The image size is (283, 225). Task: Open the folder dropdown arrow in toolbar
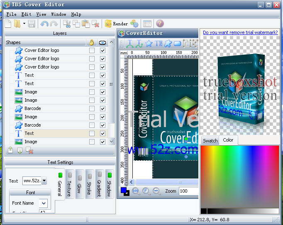pos(24,23)
